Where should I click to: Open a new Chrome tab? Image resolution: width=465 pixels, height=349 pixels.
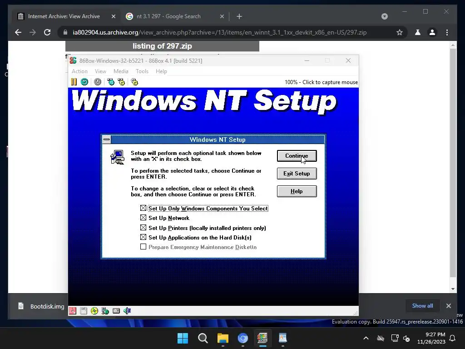pos(239,16)
